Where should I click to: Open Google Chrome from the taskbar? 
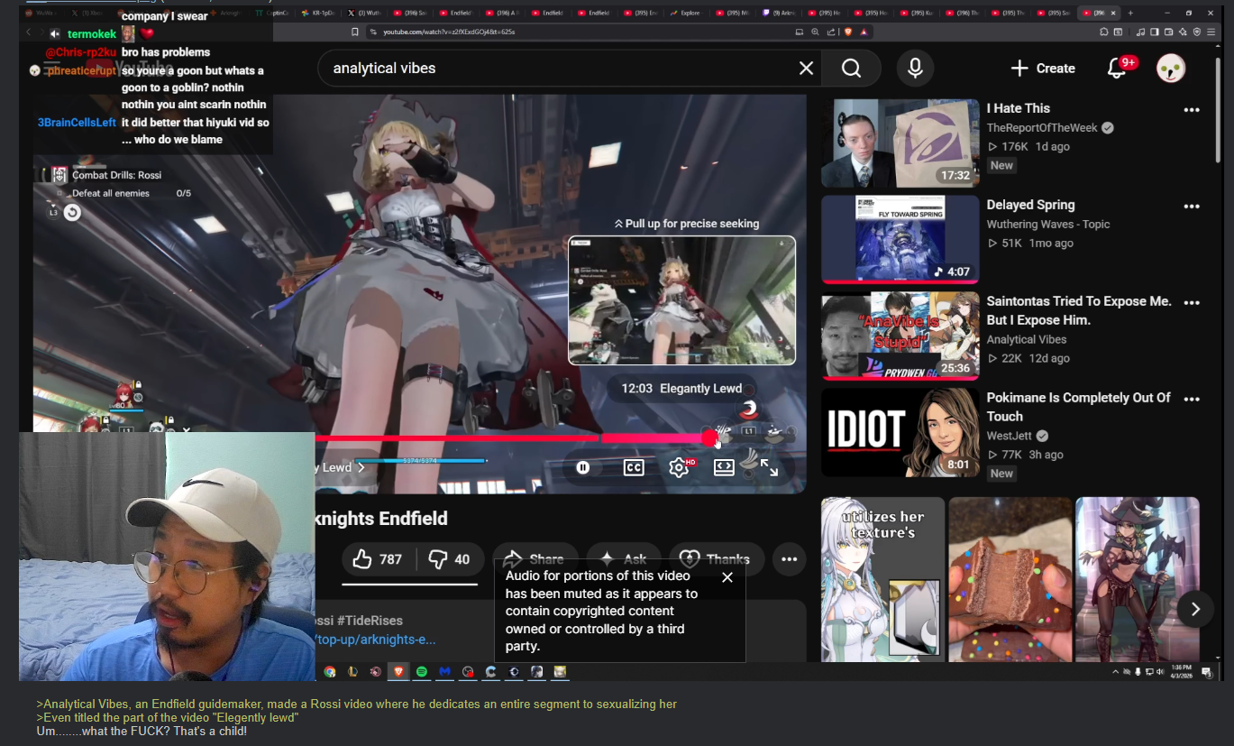click(x=330, y=671)
